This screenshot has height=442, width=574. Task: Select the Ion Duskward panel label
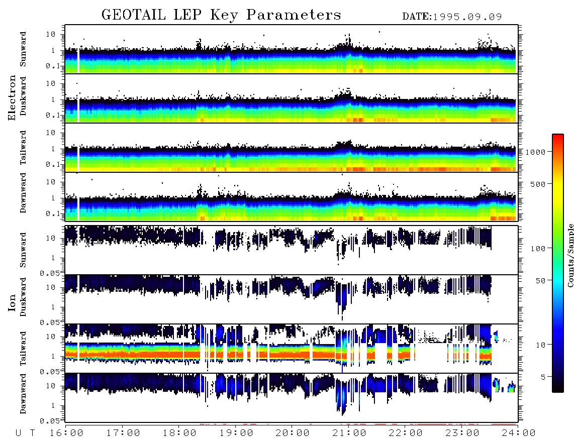tap(23, 297)
